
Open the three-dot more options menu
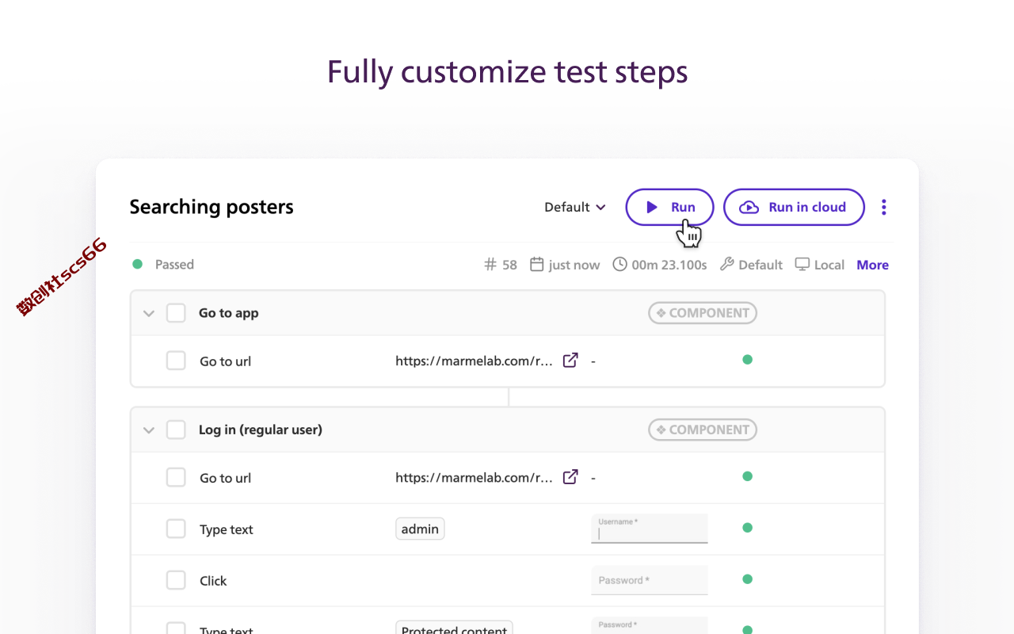[884, 207]
